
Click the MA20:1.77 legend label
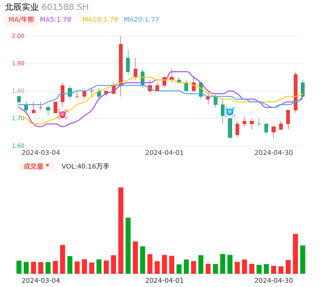pos(141,20)
